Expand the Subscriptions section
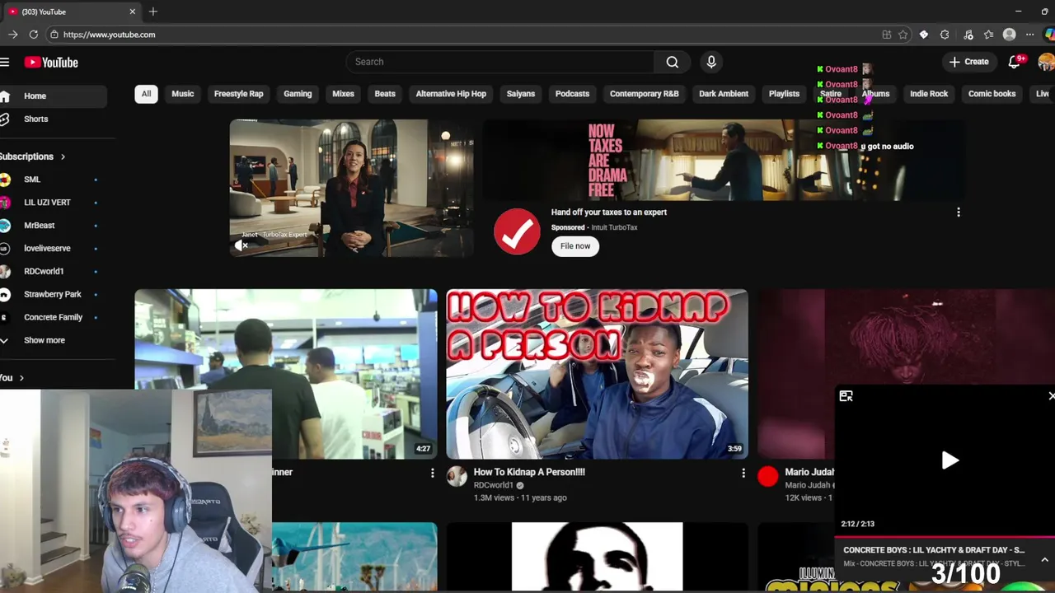The width and height of the screenshot is (1055, 593). (x=33, y=156)
